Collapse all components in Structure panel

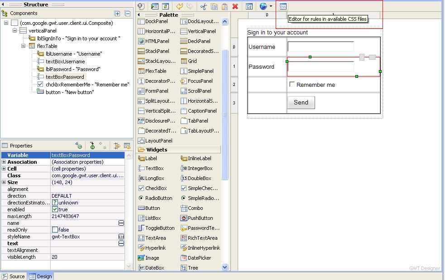(x=128, y=13)
